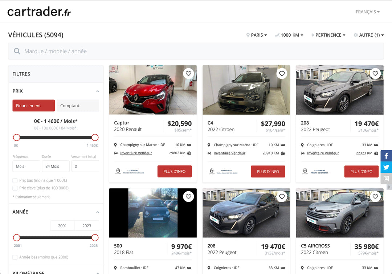Click the minimum year slider handle at 2001
392x274 pixels.
pyautogui.click(x=16, y=237)
